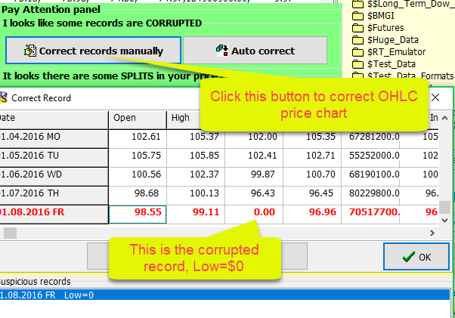Screen dimensions: 455x318
Task: Close the Correct Record dialog
Action: click(x=435, y=97)
